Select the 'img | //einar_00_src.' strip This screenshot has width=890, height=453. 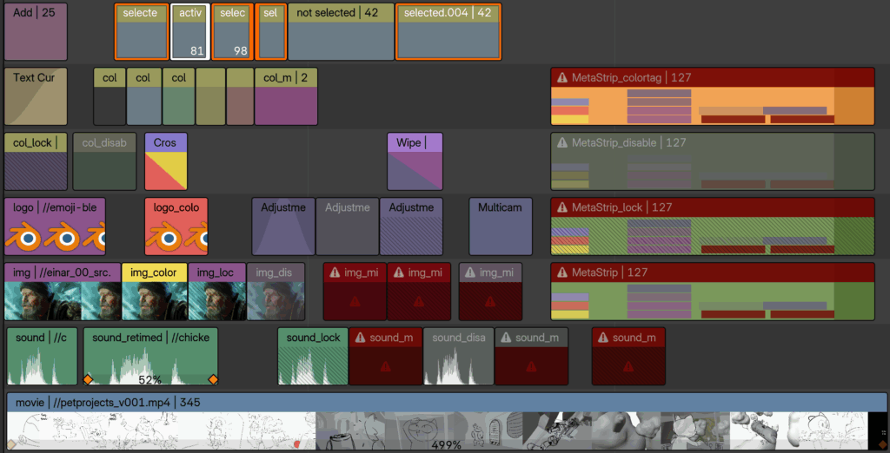pyautogui.click(x=63, y=292)
